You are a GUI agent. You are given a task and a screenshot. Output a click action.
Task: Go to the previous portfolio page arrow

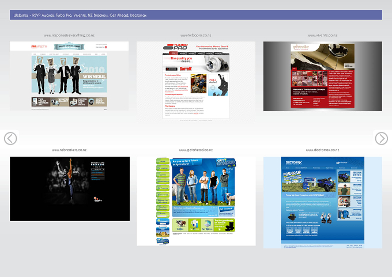[10, 138]
